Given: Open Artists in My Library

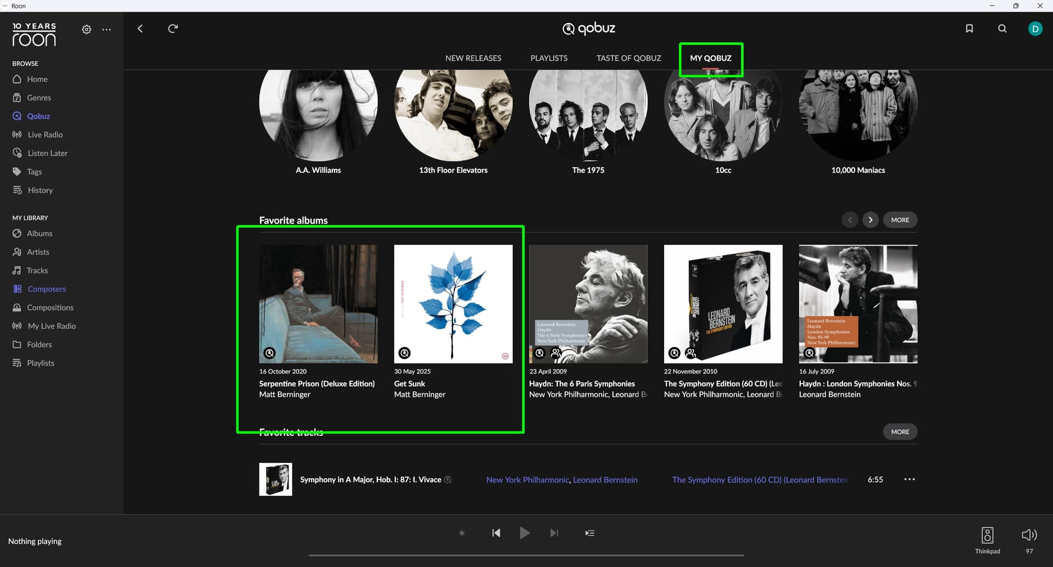Looking at the screenshot, I should [x=38, y=252].
